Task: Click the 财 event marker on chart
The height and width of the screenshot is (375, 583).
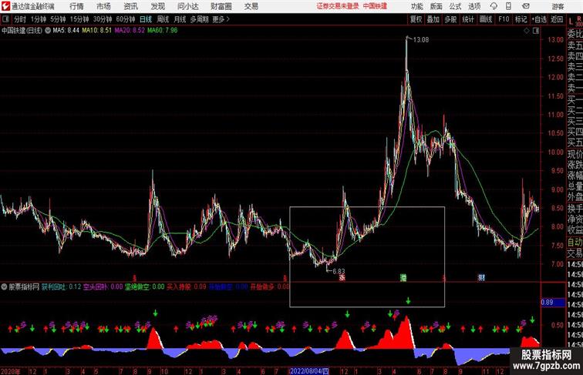Action: point(481,277)
